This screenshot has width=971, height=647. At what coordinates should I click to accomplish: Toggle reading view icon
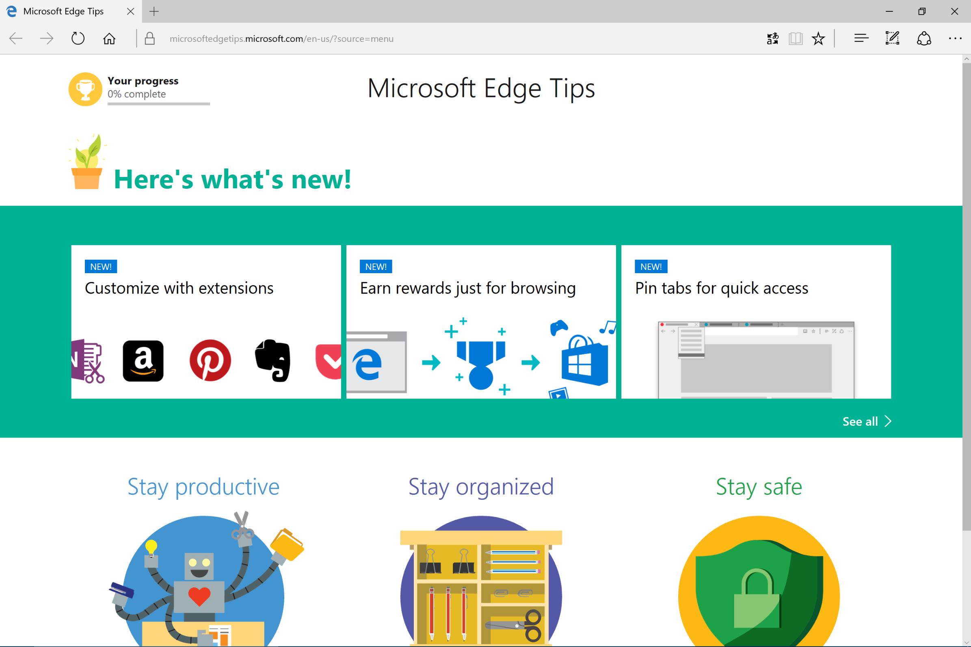[x=795, y=39]
